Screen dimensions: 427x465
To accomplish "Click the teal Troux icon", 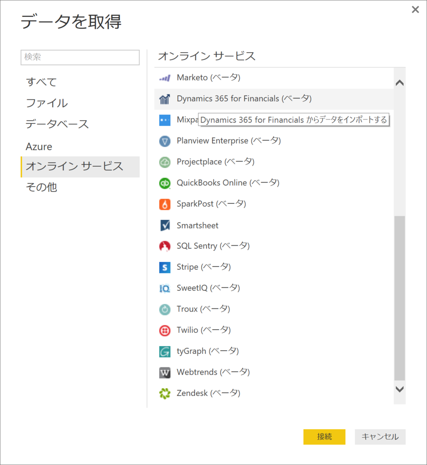I will (x=165, y=309).
